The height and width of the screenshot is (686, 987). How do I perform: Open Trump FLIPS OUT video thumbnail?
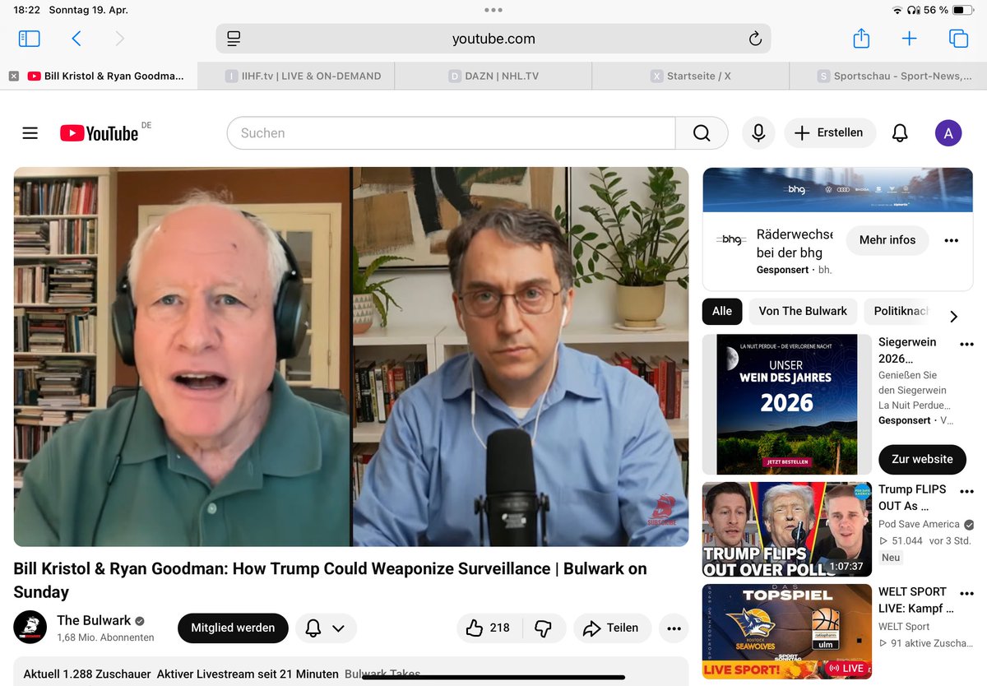tap(786, 530)
